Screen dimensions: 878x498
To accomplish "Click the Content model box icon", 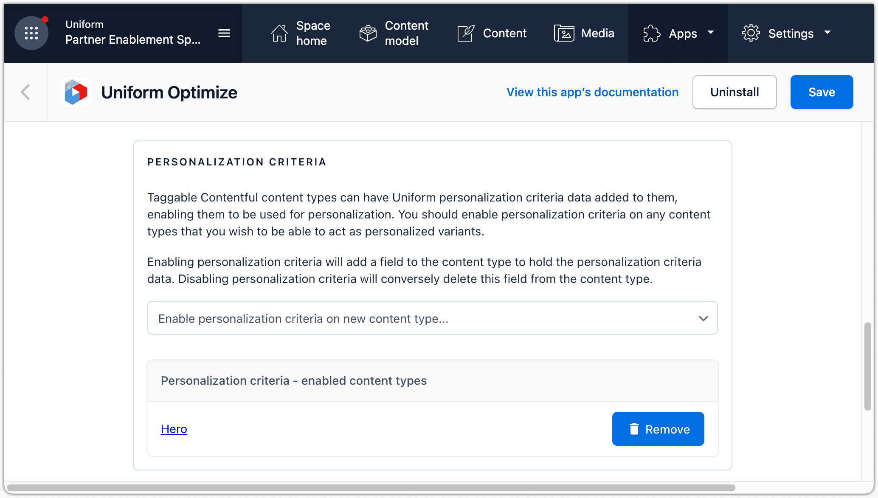I will point(368,33).
